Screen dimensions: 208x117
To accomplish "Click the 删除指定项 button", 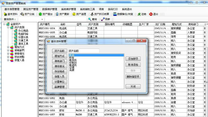I will point(133,77).
